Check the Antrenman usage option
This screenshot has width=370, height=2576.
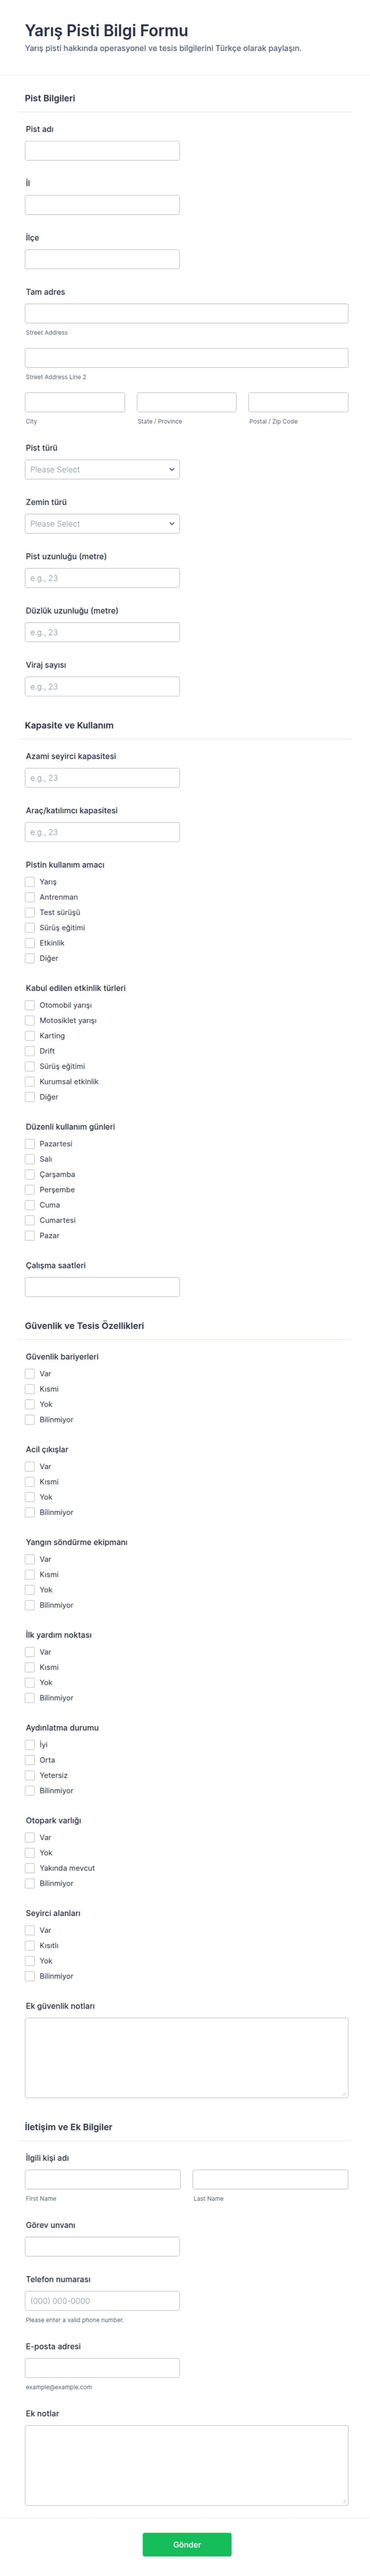[x=30, y=897]
